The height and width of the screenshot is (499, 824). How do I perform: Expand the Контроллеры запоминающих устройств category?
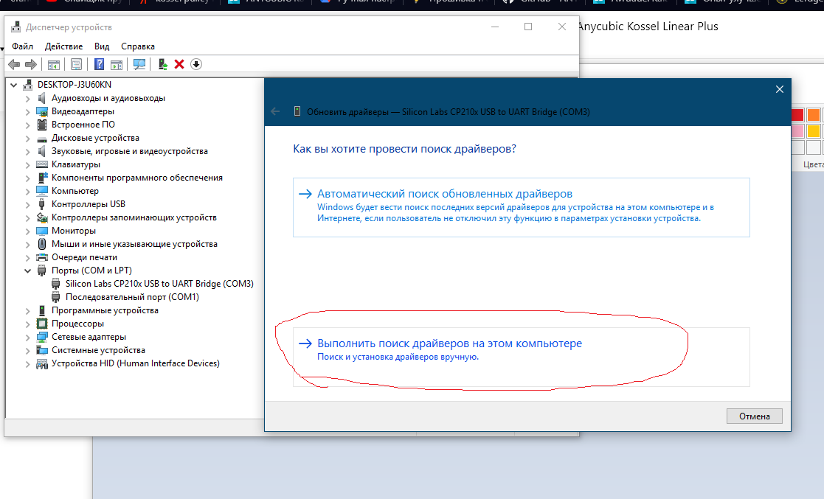pos(27,217)
